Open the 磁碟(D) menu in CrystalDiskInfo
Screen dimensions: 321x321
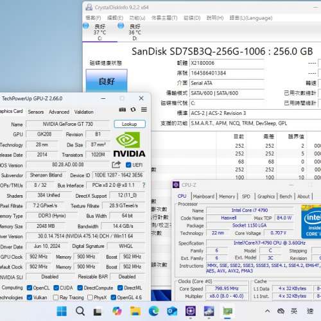192,18
